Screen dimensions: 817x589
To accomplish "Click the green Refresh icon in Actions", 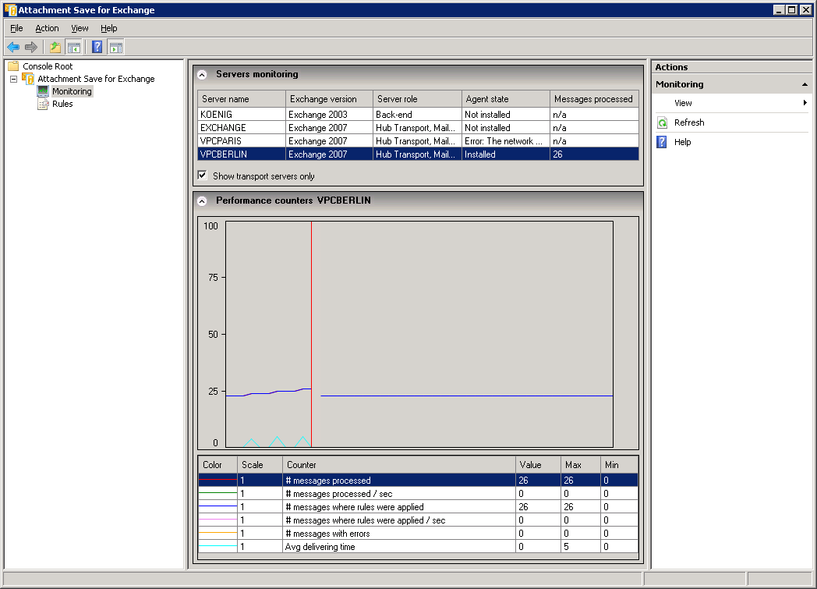I will [x=663, y=122].
